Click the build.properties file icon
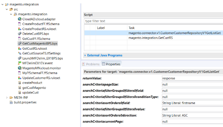This screenshot has height=127, width=223. 11,102
